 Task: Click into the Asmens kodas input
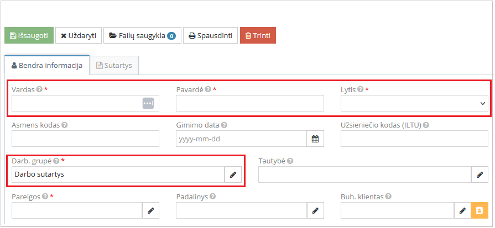(x=85, y=139)
